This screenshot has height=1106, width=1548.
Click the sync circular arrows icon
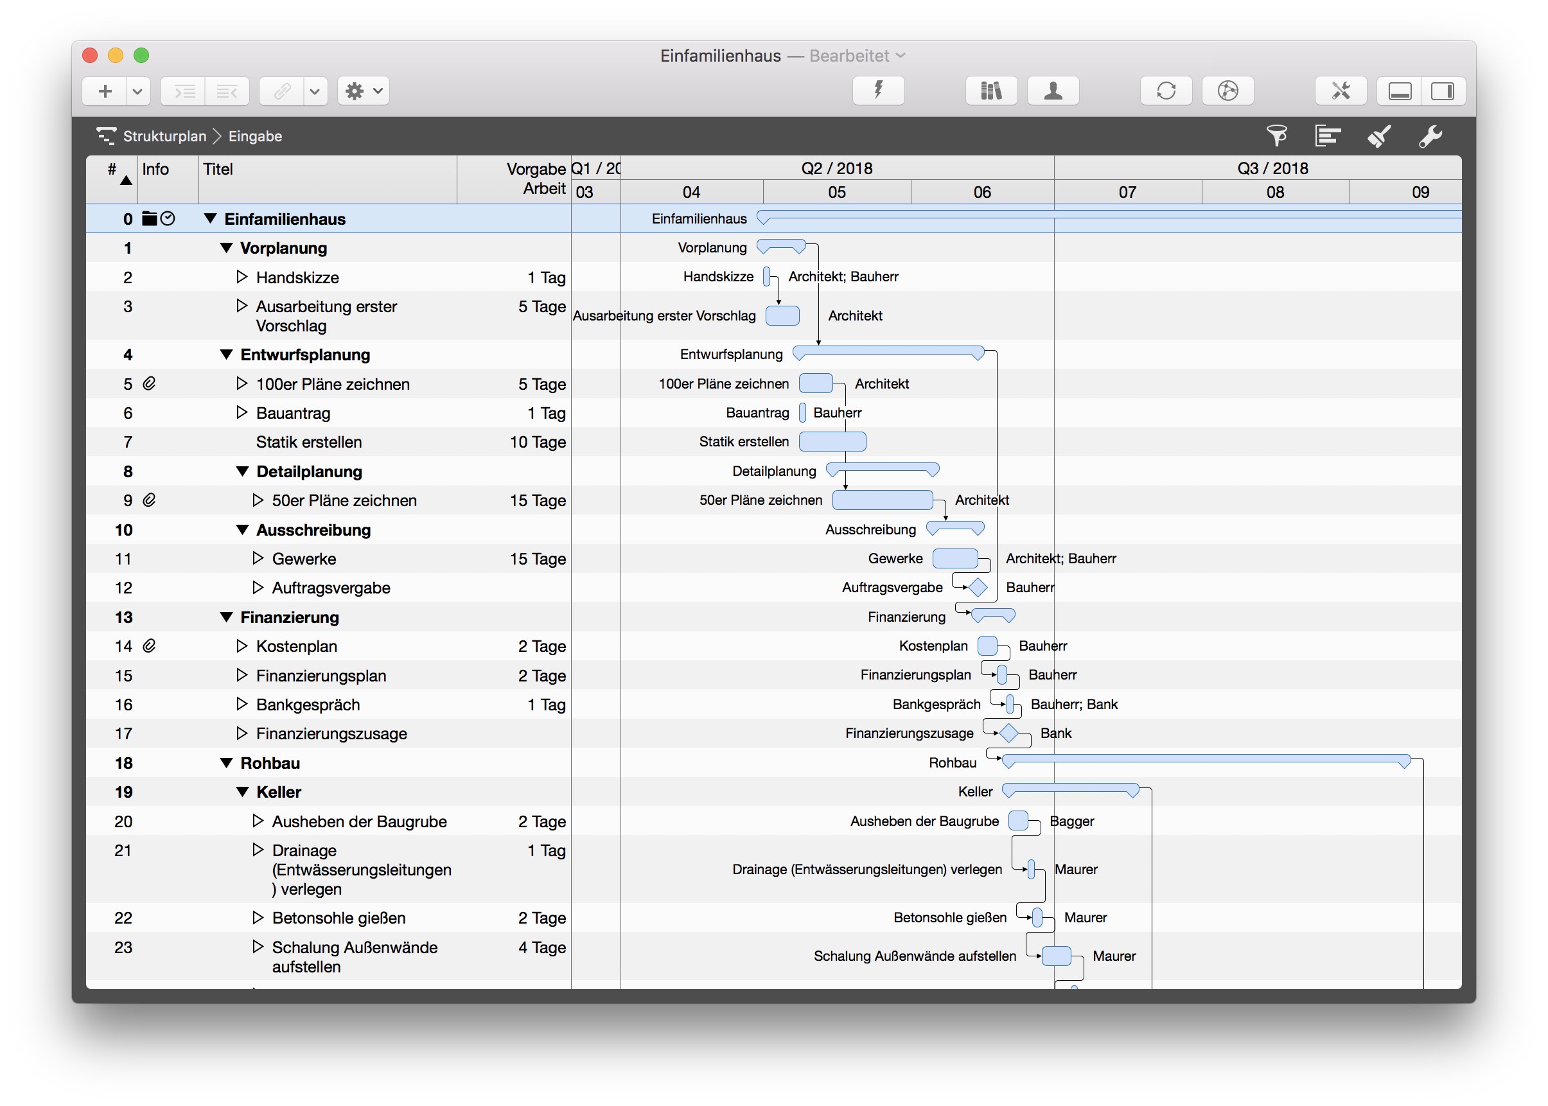[1166, 91]
